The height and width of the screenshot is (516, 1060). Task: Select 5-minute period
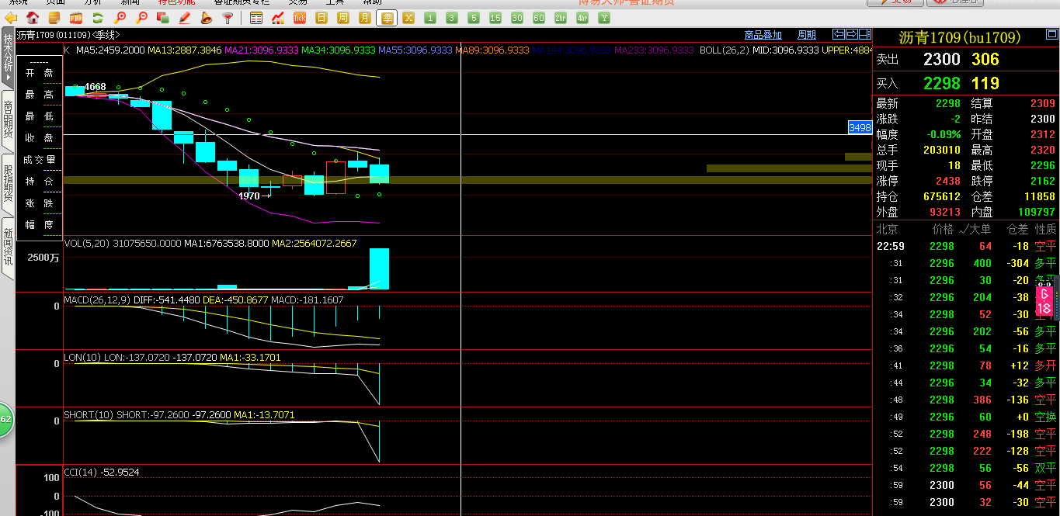474,17
